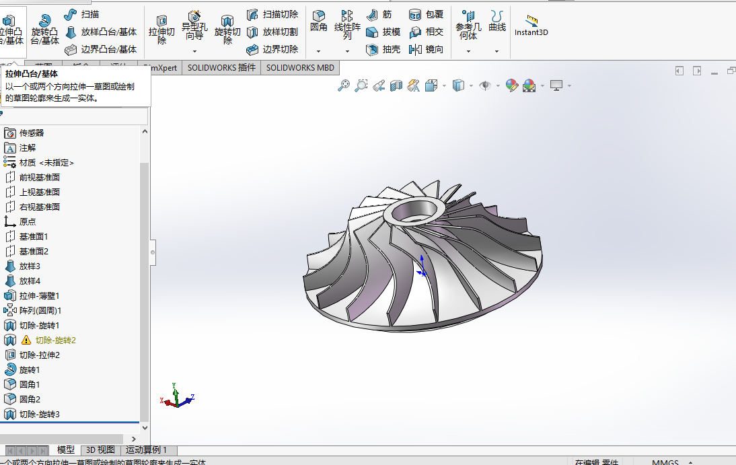Open the display style dropdown cube
The width and height of the screenshot is (736, 465).
click(459, 85)
